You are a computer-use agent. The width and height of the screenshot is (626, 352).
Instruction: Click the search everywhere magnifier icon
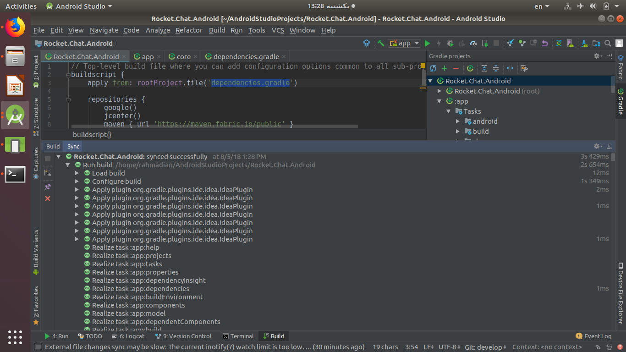[608, 43]
